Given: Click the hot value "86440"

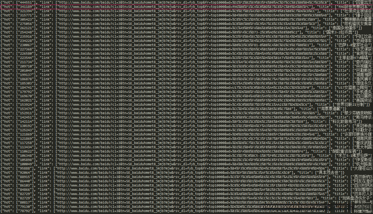Looking at the screenshot, I should click(x=25, y=181).
